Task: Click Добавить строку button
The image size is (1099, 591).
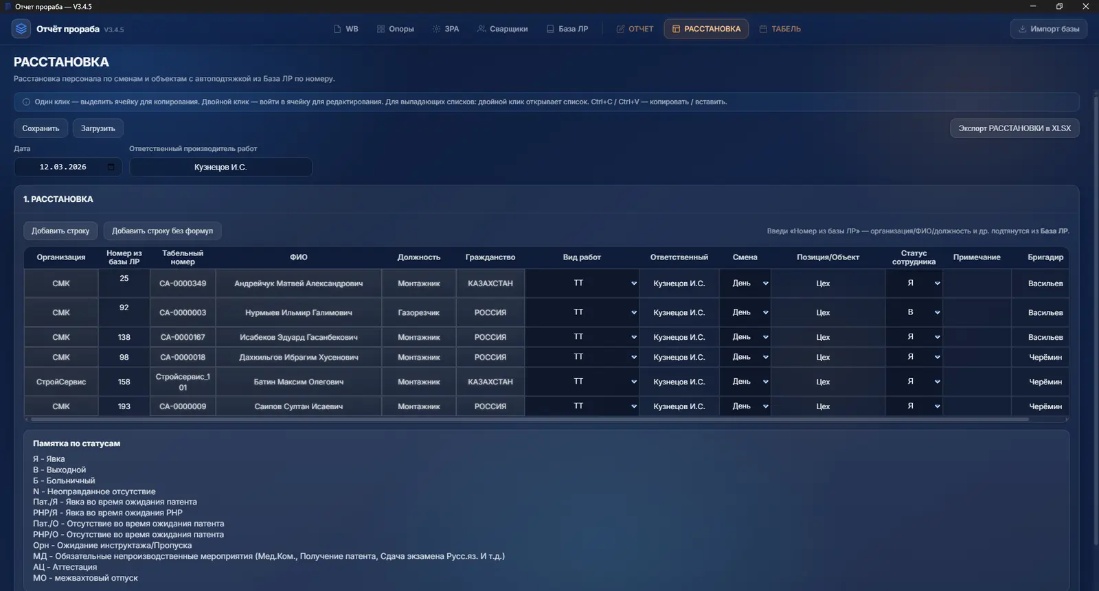Action: pyautogui.click(x=60, y=231)
